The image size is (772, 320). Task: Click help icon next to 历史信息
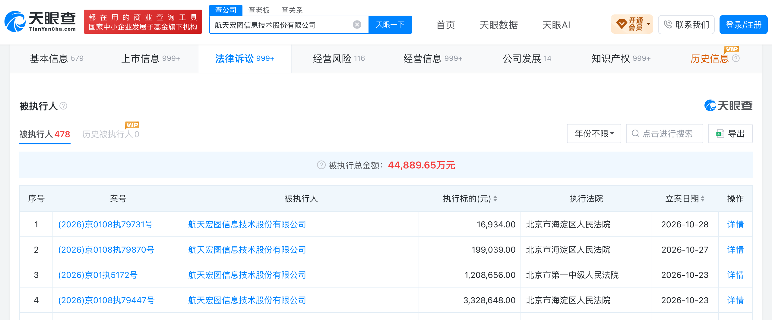point(736,58)
